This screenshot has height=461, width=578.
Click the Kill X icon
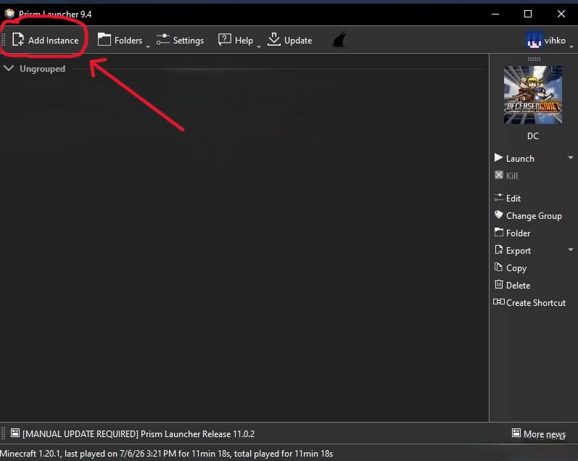click(x=498, y=175)
